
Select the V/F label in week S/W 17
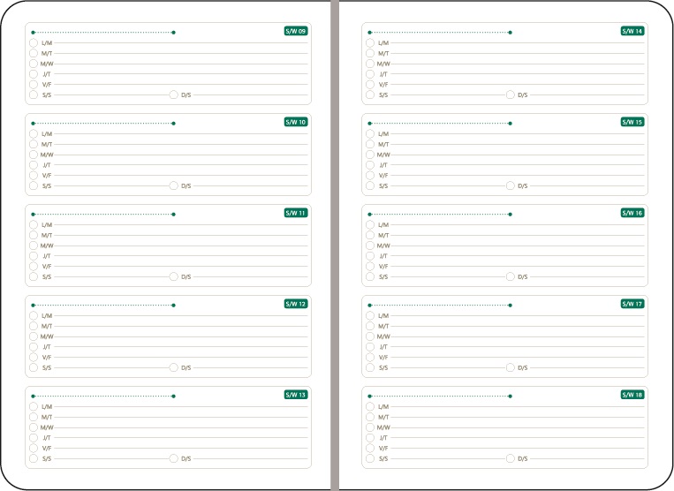[383, 358]
